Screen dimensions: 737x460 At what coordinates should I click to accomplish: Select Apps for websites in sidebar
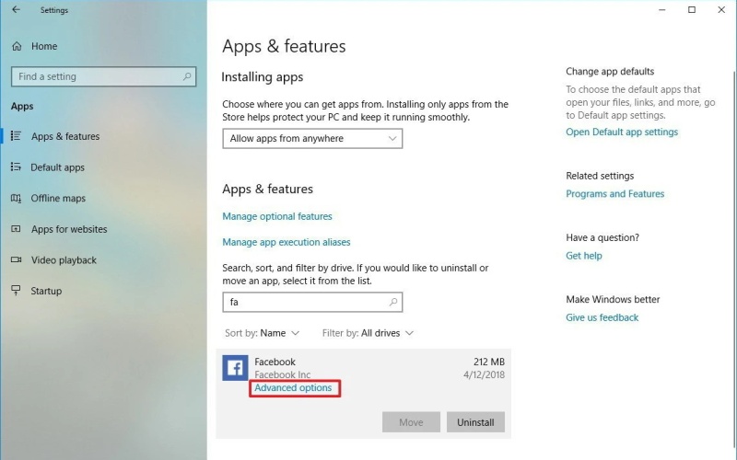68,229
